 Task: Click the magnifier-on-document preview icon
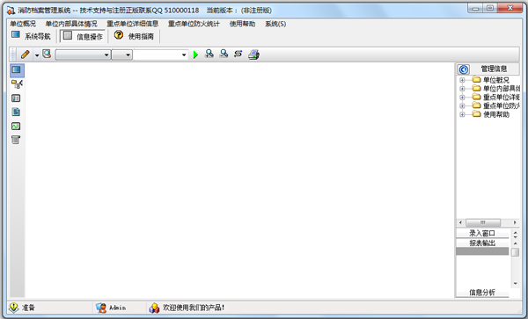click(47, 54)
